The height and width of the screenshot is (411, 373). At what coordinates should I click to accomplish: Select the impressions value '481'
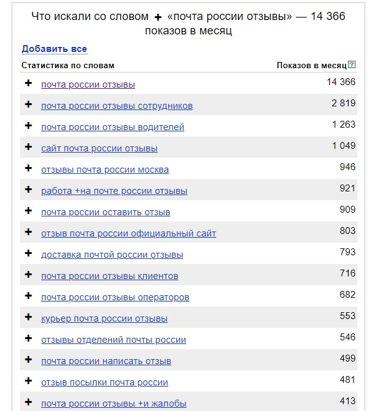347,380
